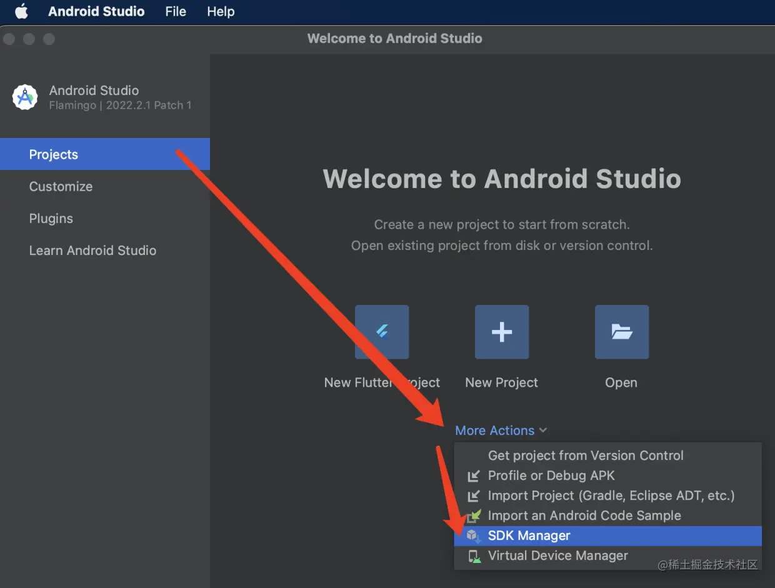
Task: Click the Profile or Debug APK icon
Action: pyautogui.click(x=474, y=476)
